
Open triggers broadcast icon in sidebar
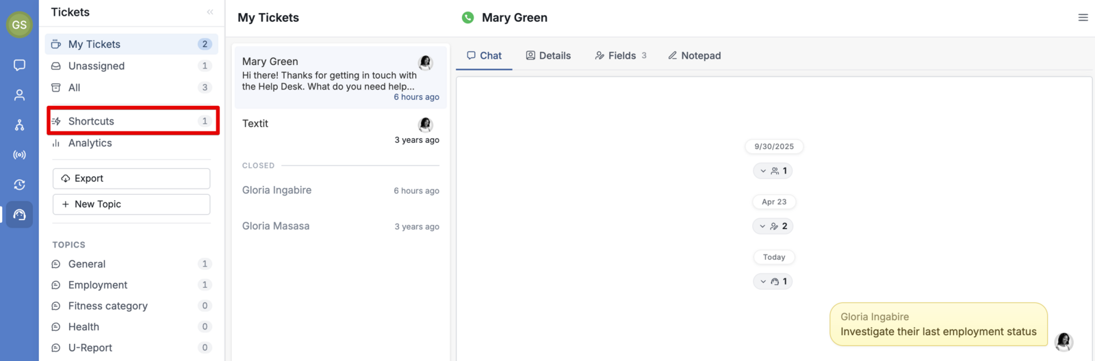coord(19,155)
